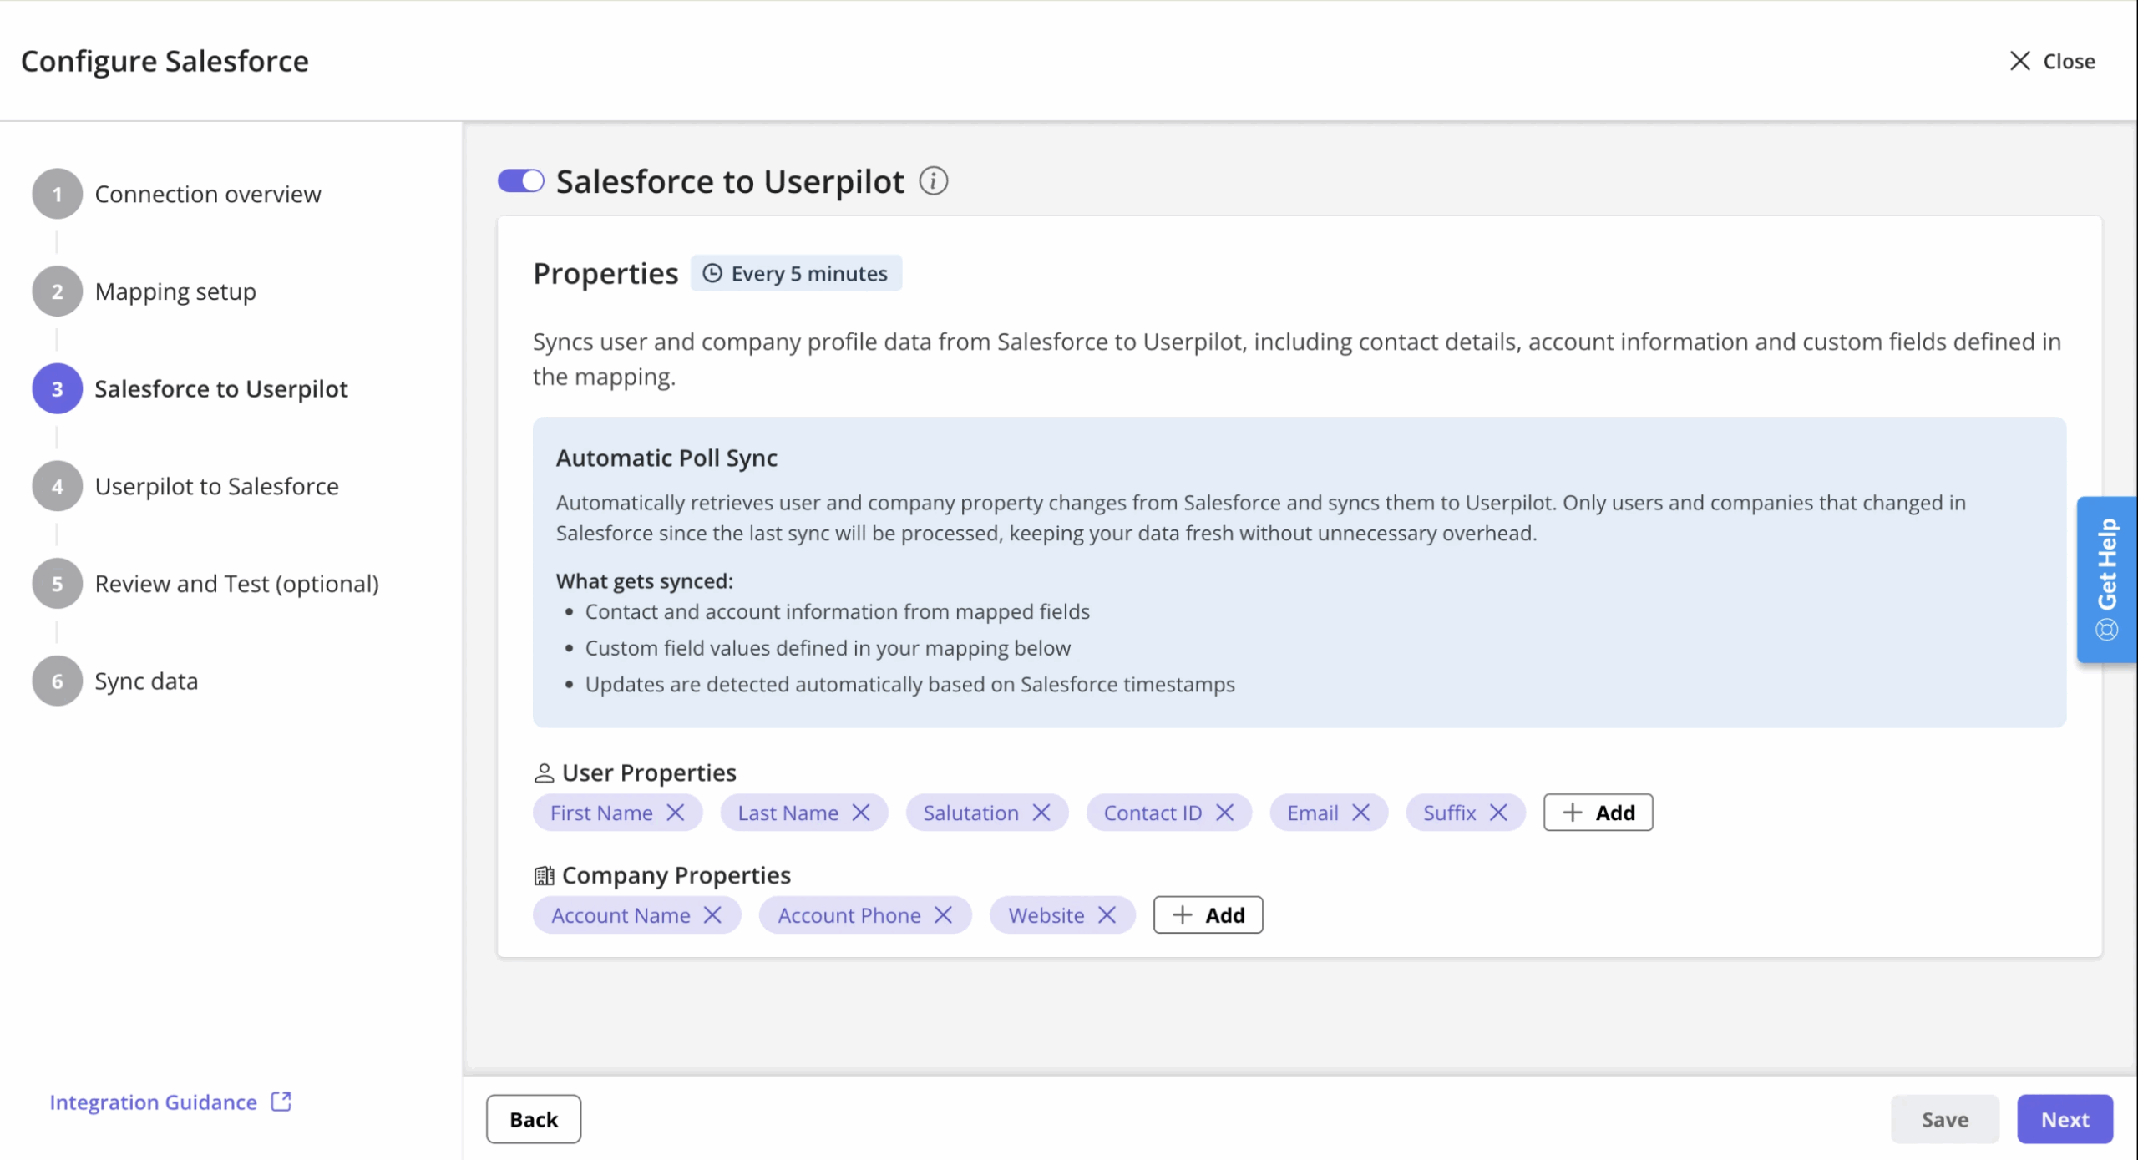This screenshot has width=2138, height=1160.
Task: Click the 'What gets synced:' label
Action: (644, 581)
